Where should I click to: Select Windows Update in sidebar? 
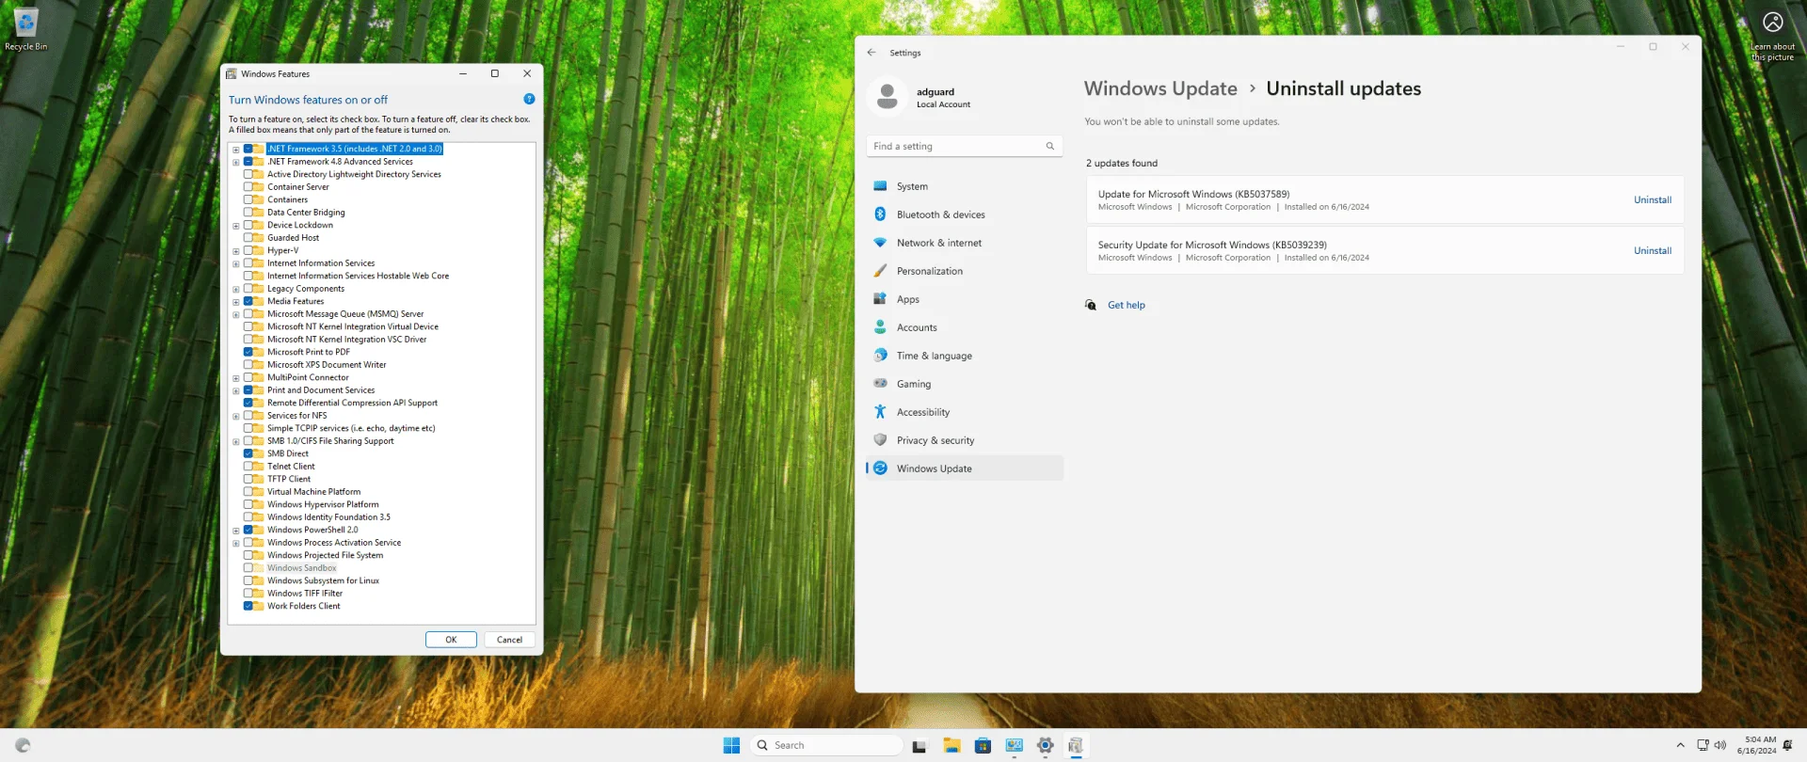(965, 468)
